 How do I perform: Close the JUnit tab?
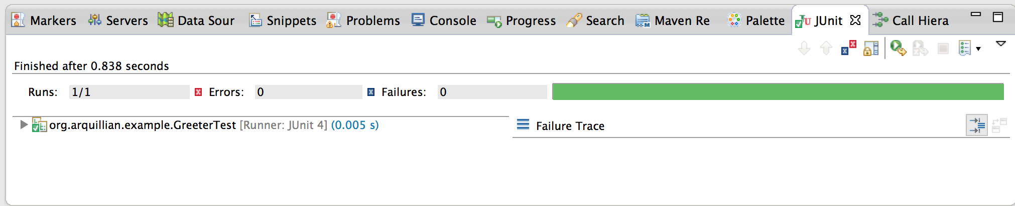855,20
